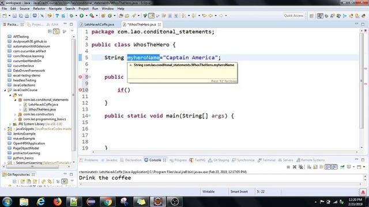Switch to LetsHaveACoffe.java editor tab
Screen dimensions: 369x207
[x=99, y=24]
